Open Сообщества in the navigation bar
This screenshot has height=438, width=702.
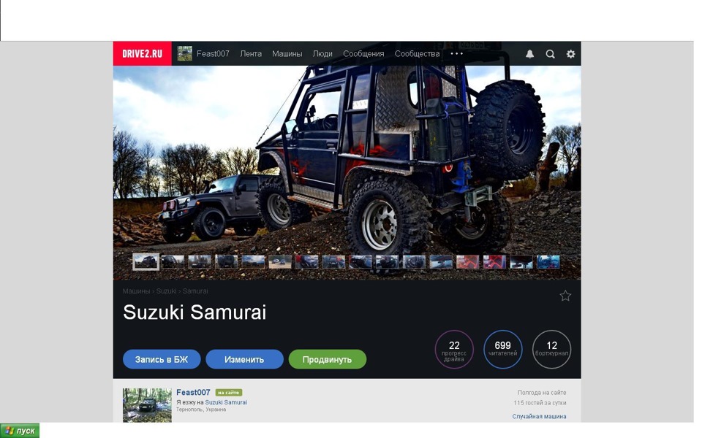coord(418,53)
